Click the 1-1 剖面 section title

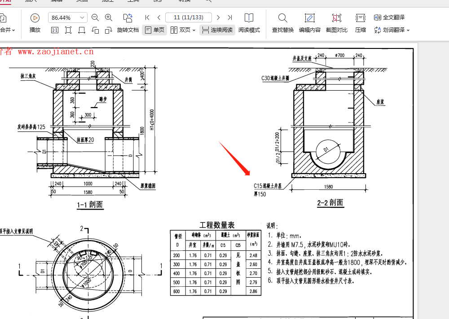coord(90,205)
